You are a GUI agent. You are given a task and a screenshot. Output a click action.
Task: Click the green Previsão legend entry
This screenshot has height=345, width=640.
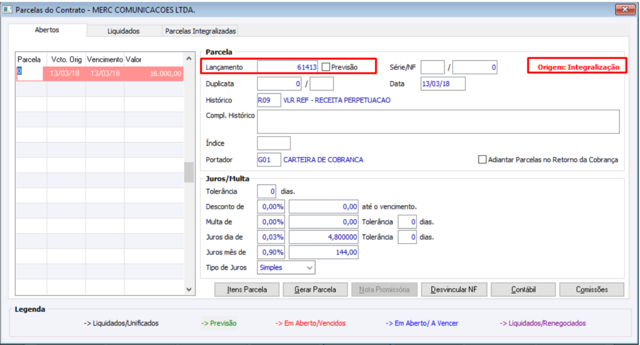[x=219, y=323]
